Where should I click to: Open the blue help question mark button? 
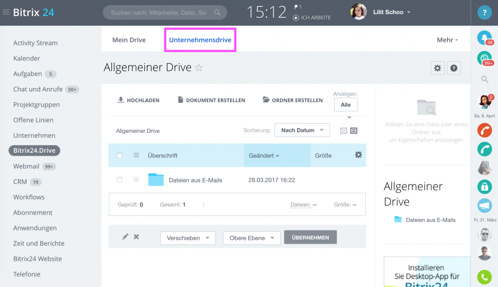pyautogui.click(x=484, y=13)
